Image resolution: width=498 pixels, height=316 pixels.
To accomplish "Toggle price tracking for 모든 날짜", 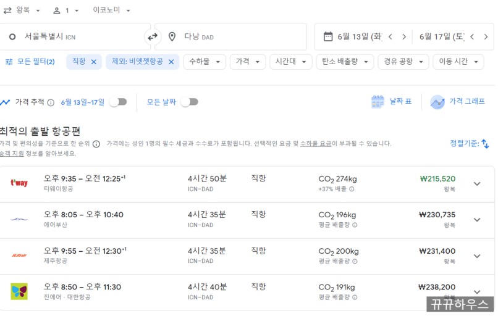I will pyautogui.click(x=190, y=102).
